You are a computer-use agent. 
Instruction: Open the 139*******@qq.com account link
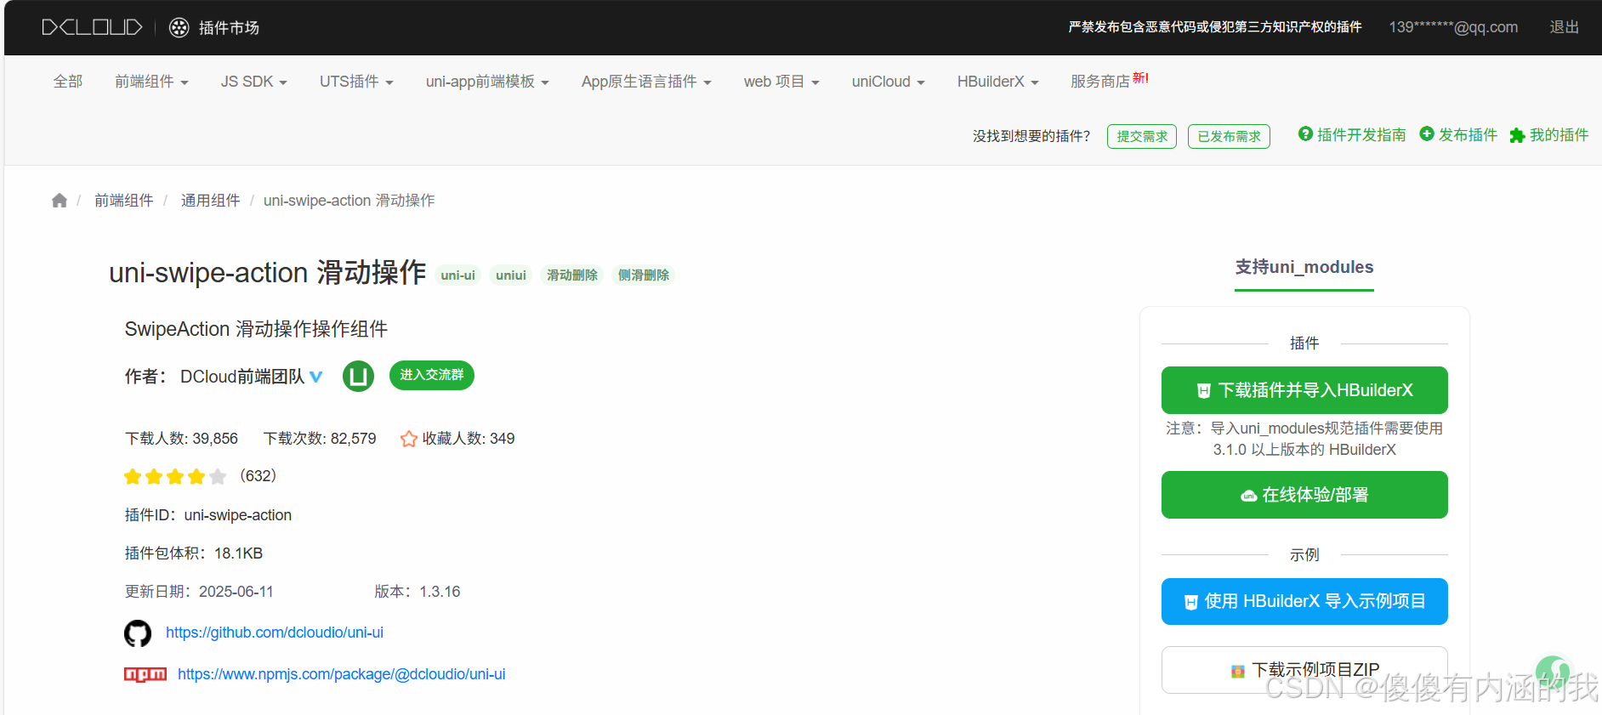pyautogui.click(x=1453, y=27)
